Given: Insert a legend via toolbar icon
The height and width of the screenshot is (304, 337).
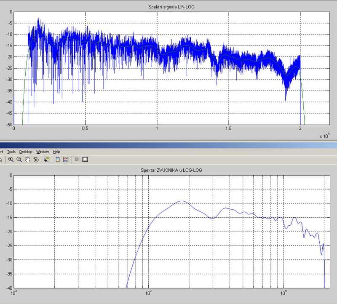Looking at the screenshot, I should pos(66,160).
